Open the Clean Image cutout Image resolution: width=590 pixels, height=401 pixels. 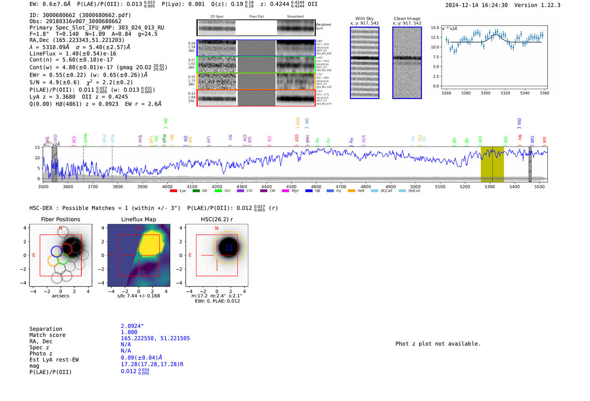(407, 63)
